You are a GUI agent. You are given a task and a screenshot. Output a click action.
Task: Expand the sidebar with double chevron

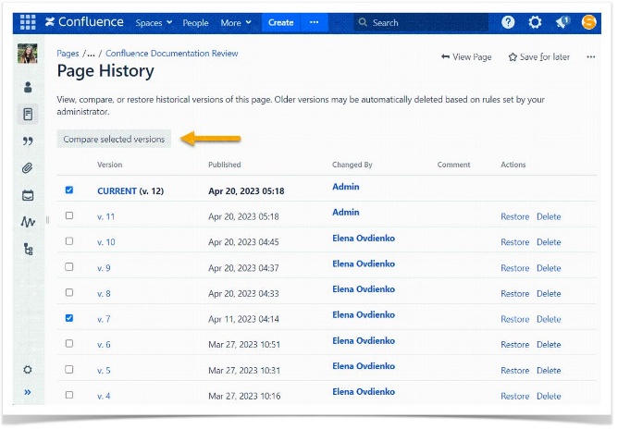(x=28, y=392)
